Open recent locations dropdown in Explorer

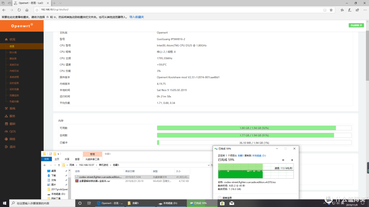(x=55, y=165)
